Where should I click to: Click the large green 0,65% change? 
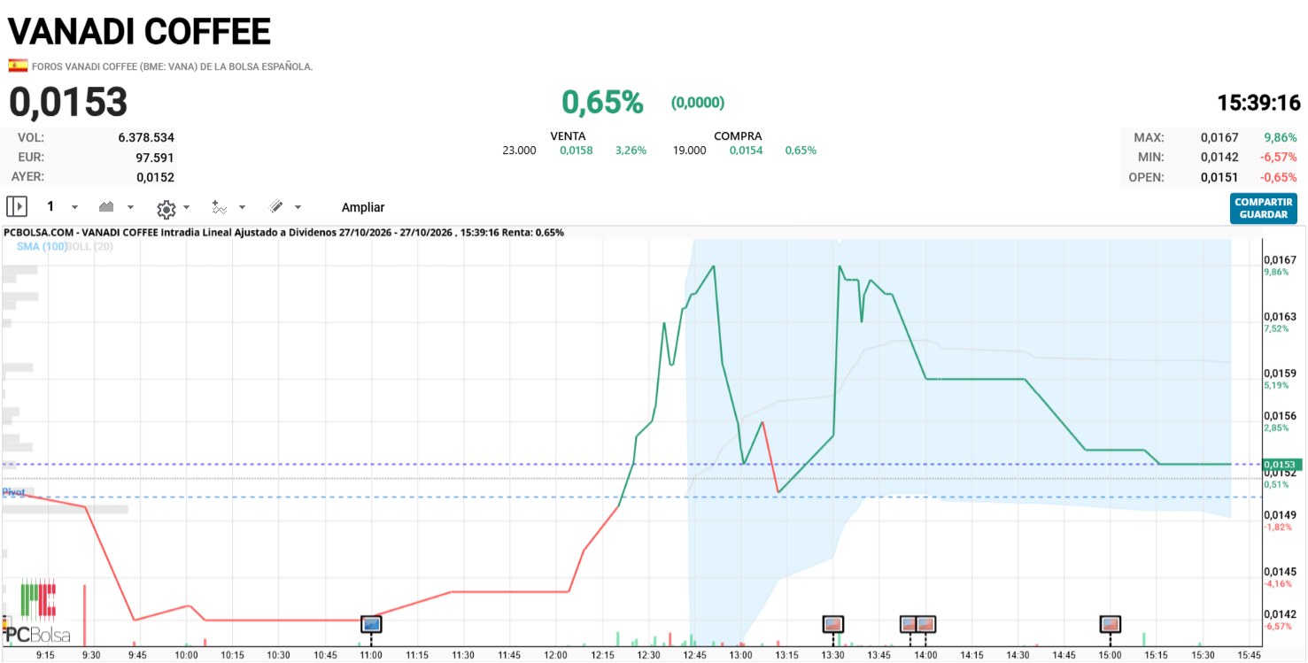pyautogui.click(x=602, y=103)
